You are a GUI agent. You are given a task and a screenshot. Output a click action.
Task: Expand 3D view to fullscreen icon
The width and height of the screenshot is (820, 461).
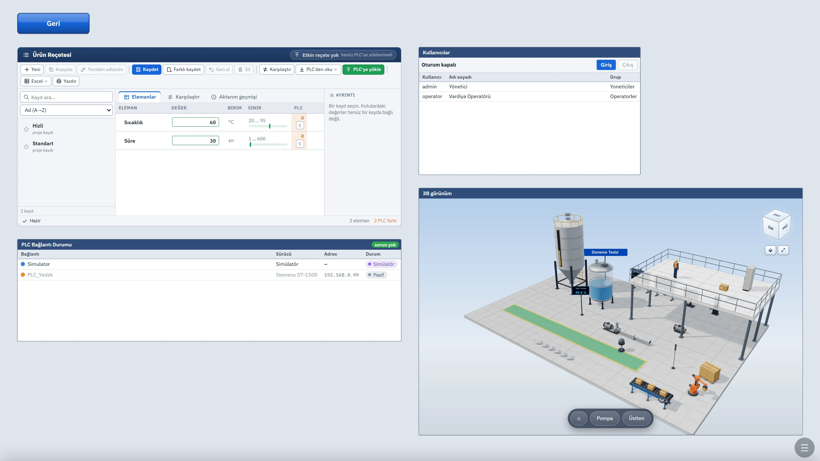[x=783, y=250]
